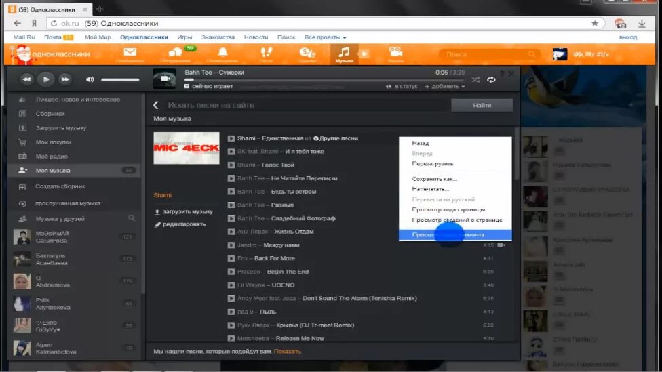Click the MIC 4ECK album cover

coord(186,148)
